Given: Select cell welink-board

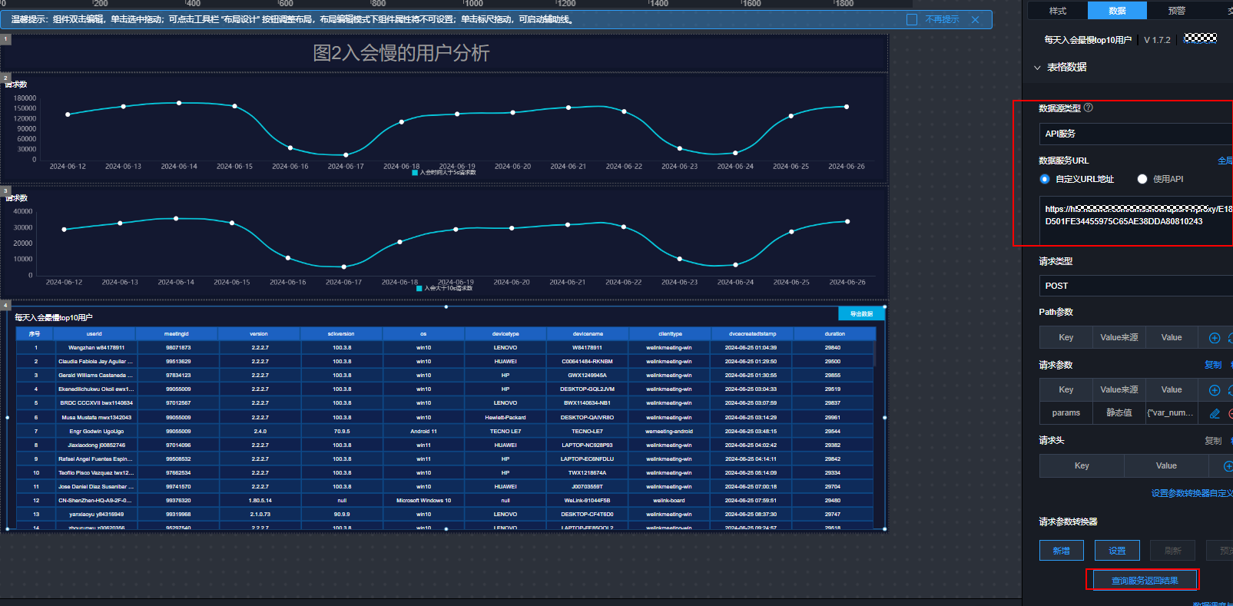Looking at the screenshot, I should point(669,501).
